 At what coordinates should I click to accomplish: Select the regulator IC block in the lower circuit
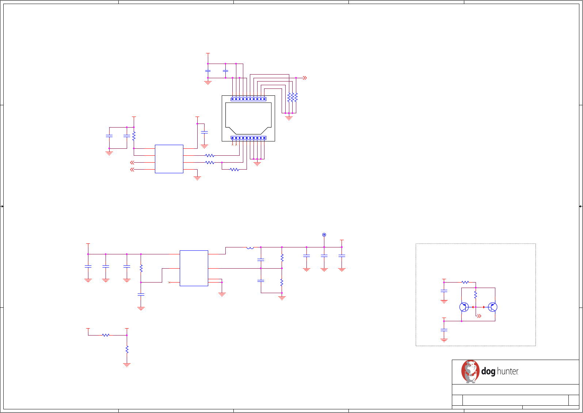(x=194, y=268)
